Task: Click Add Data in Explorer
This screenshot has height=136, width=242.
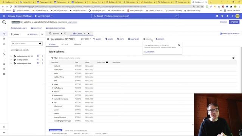Action: tap(33, 34)
